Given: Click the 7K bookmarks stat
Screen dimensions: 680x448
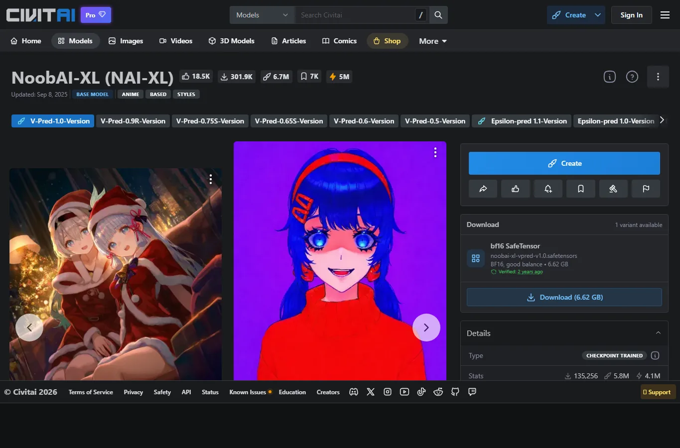Looking at the screenshot, I should 309,76.
